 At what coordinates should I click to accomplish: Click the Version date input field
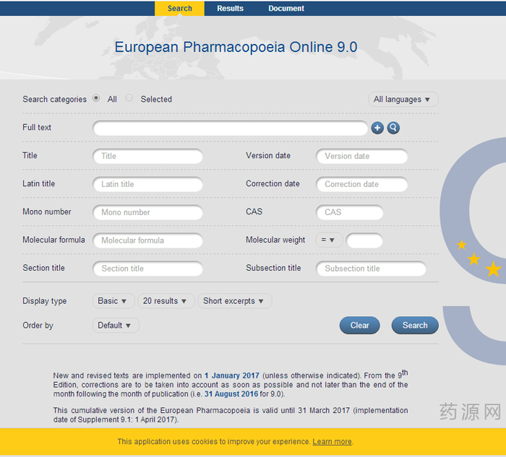coord(361,156)
